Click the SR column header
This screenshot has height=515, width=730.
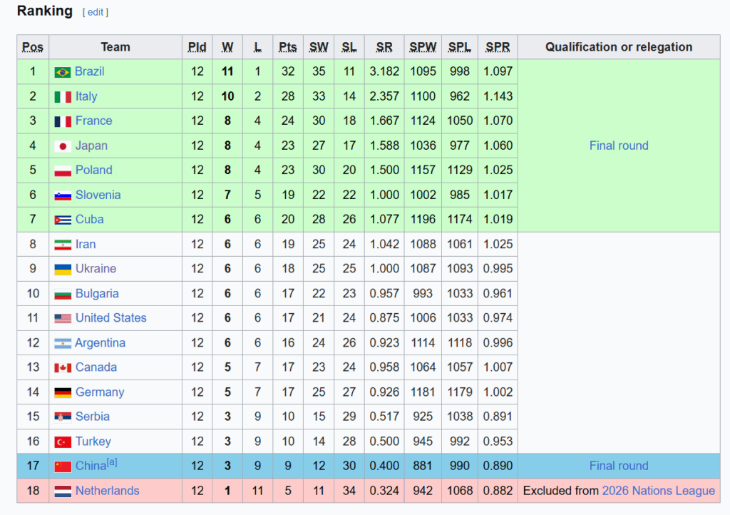pyautogui.click(x=384, y=47)
